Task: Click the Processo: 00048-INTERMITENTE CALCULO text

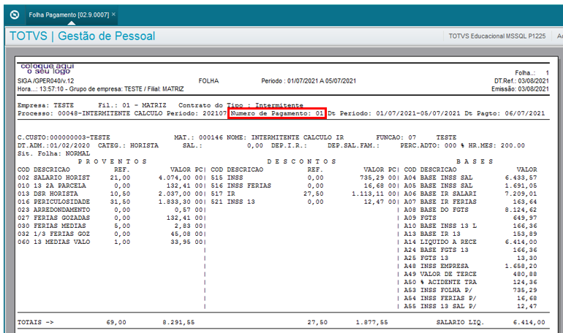Action: point(90,113)
